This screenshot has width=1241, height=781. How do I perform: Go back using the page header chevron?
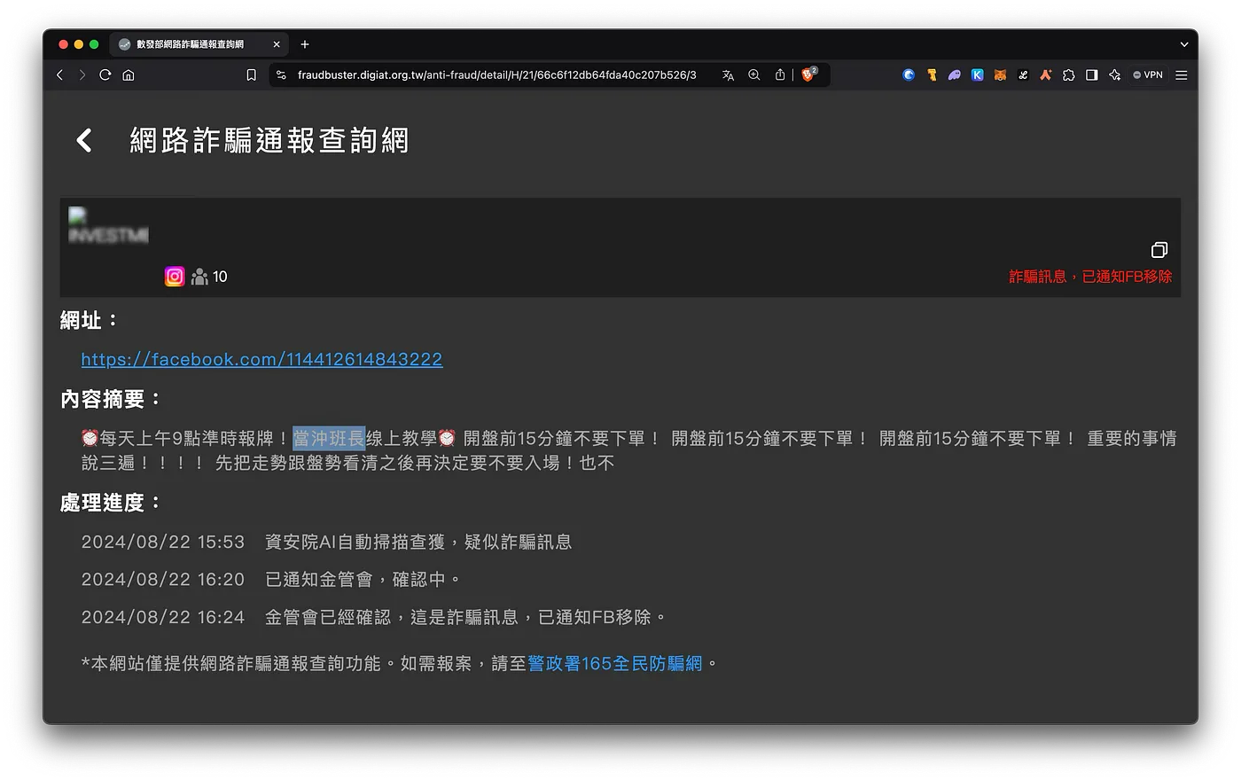[84, 140]
